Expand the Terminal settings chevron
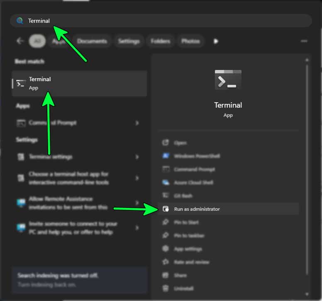This screenshot has height=301, width=322. [x=137, y=157]
